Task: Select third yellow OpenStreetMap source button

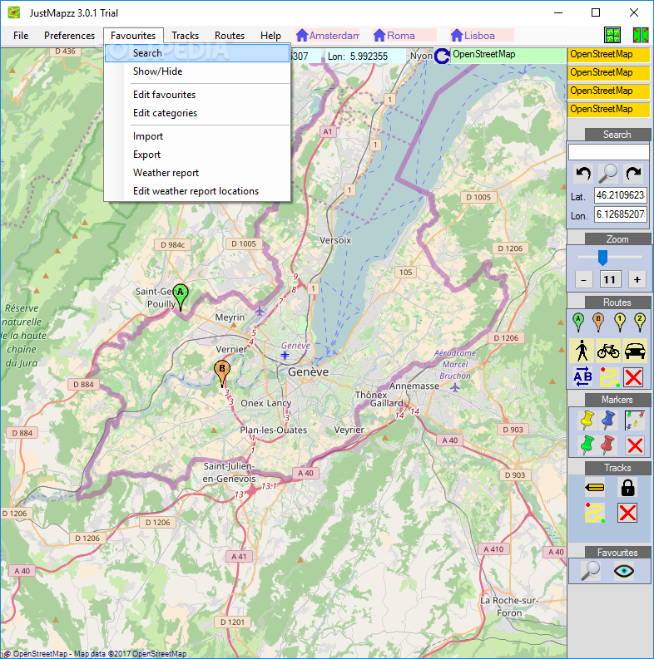Action: tap(608, 91)
